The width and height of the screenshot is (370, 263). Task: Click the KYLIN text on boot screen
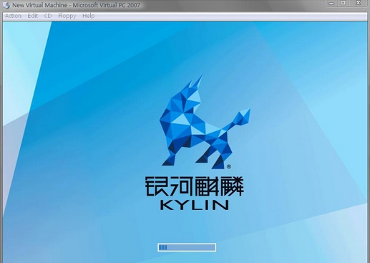(195, 205)
